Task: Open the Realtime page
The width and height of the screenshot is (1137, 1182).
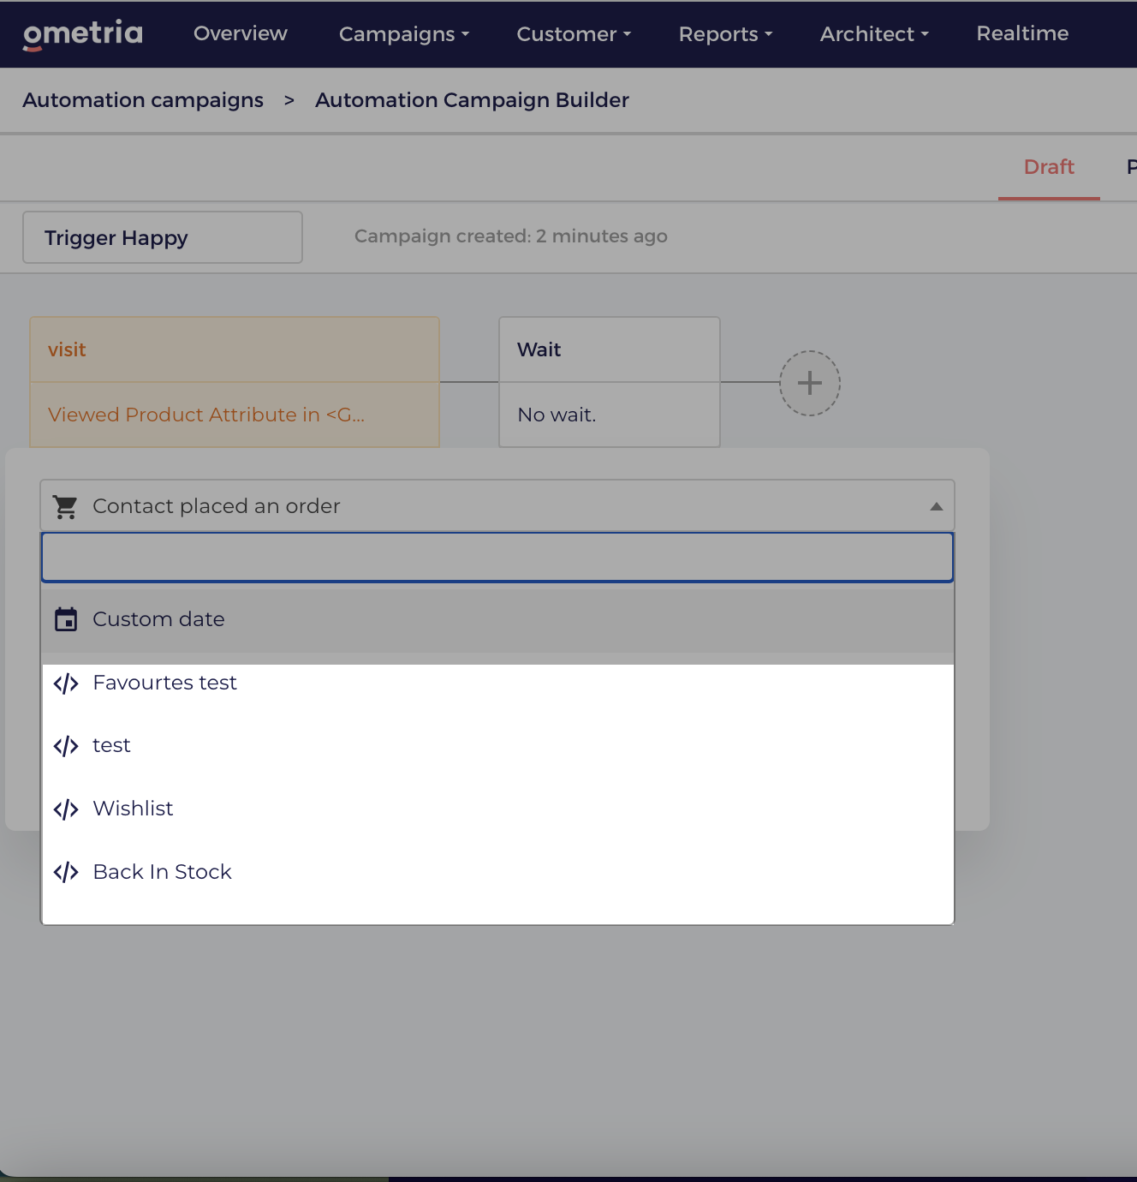Action: tap(1022, 33)
